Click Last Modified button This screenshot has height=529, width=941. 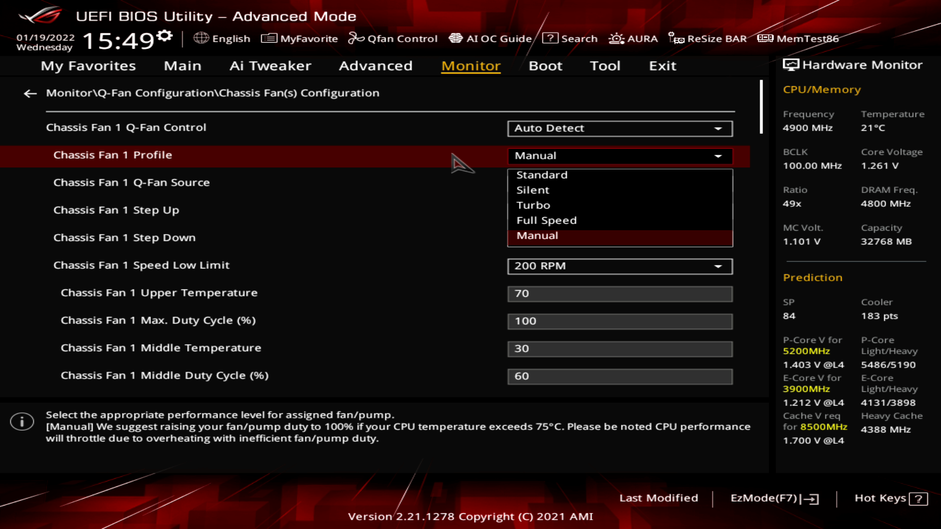658,498
